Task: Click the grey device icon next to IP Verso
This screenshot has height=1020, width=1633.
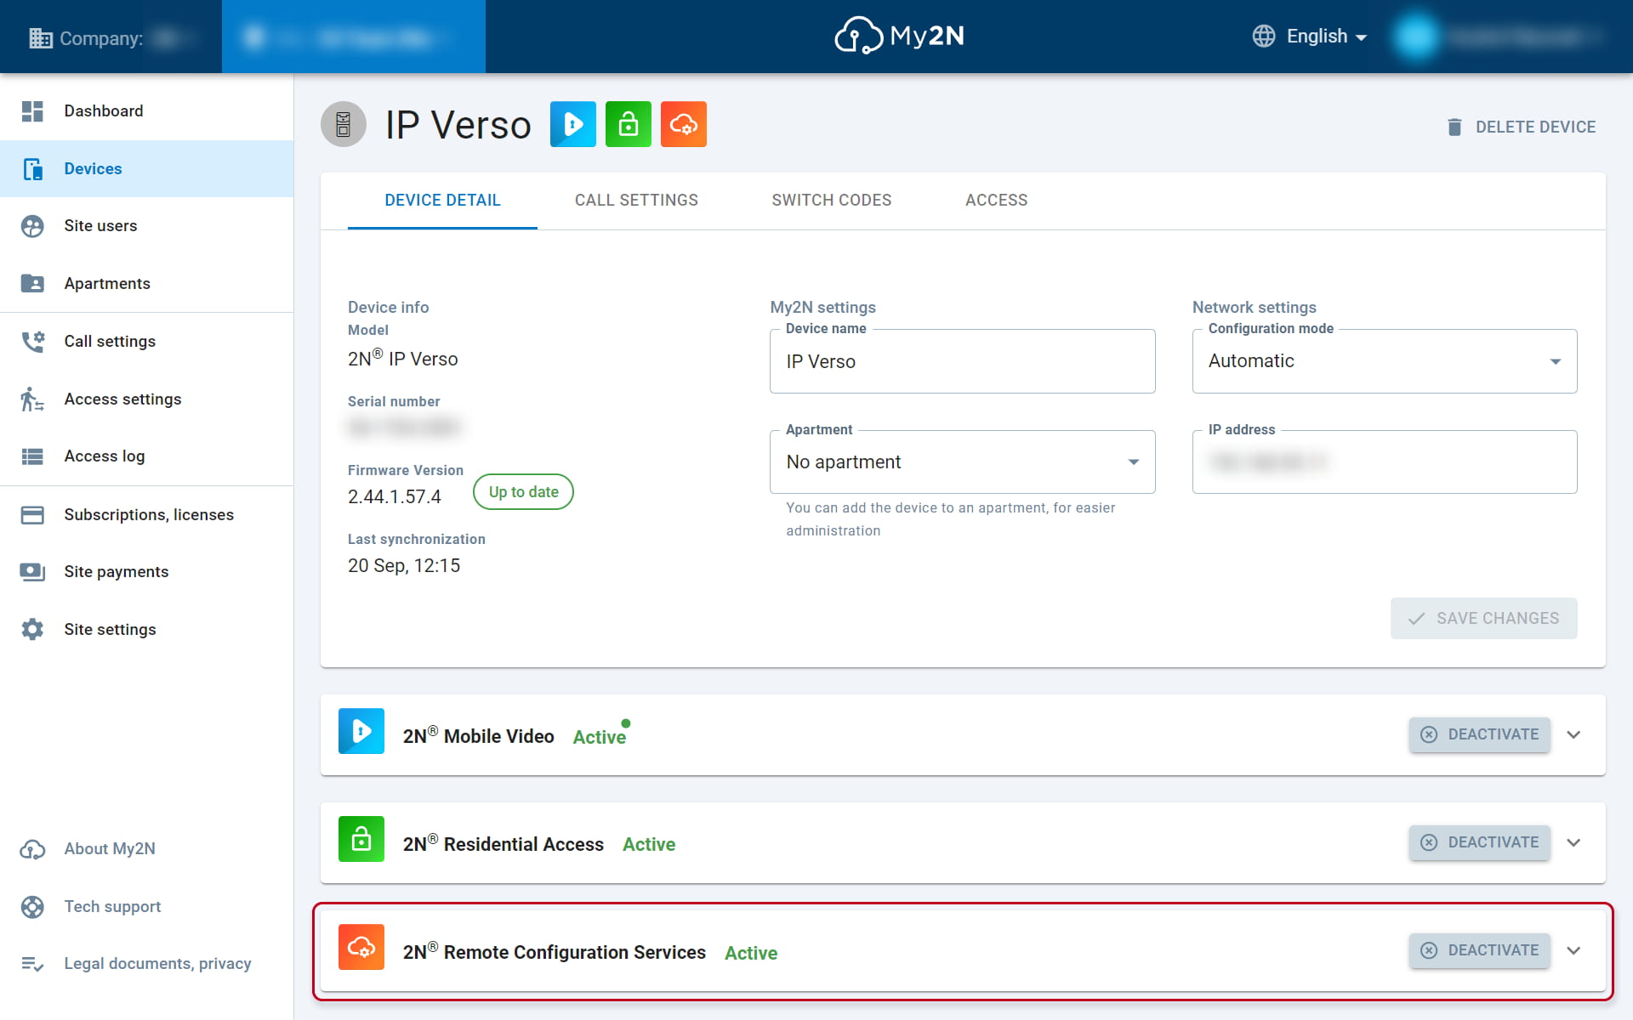Action: click(x=344, y=124)
